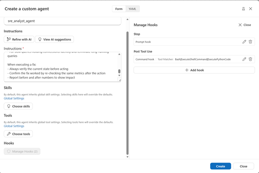This screenshot has height=173, width=259.
Task: Switch to the Form tab
Action: tap(119, 9)
